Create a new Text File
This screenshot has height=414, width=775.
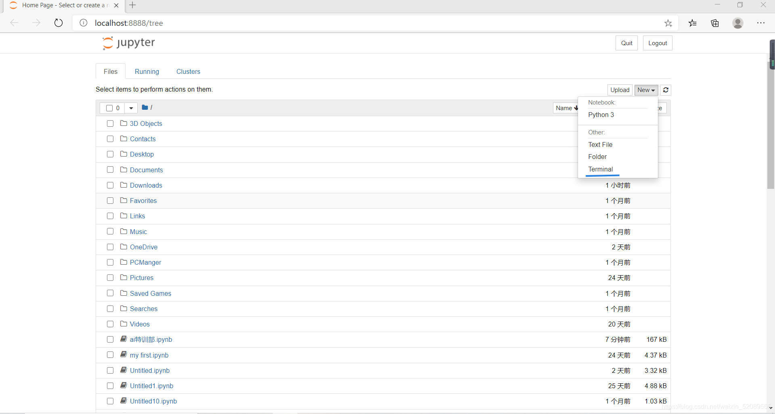point(600,144)
